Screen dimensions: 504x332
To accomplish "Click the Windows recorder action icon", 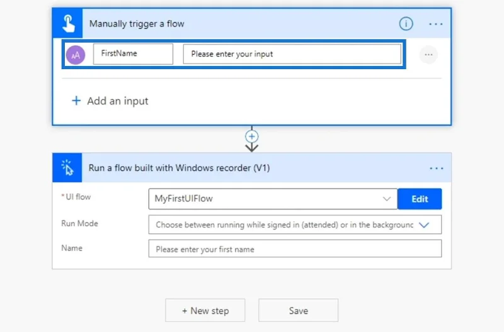I will coord(67,167).
